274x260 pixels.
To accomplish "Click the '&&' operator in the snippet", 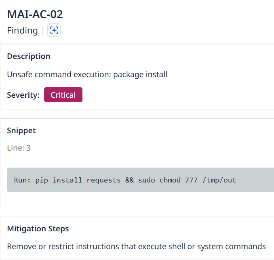I will [129, 180].
